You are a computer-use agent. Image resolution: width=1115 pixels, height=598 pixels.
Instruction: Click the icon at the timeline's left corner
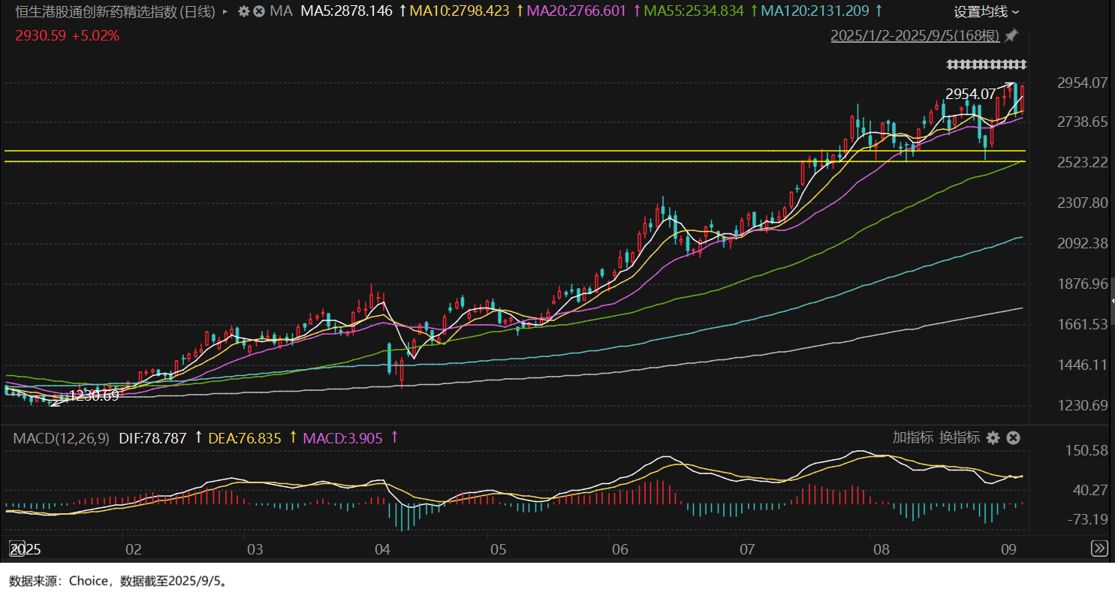point(17,548)
